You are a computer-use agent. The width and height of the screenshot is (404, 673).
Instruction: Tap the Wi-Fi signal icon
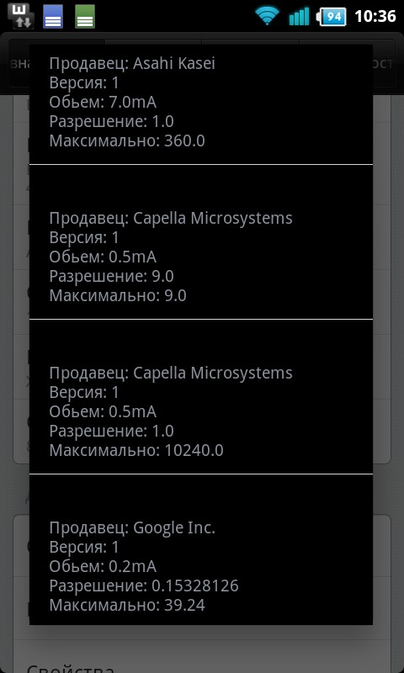(x=268, y=16)
